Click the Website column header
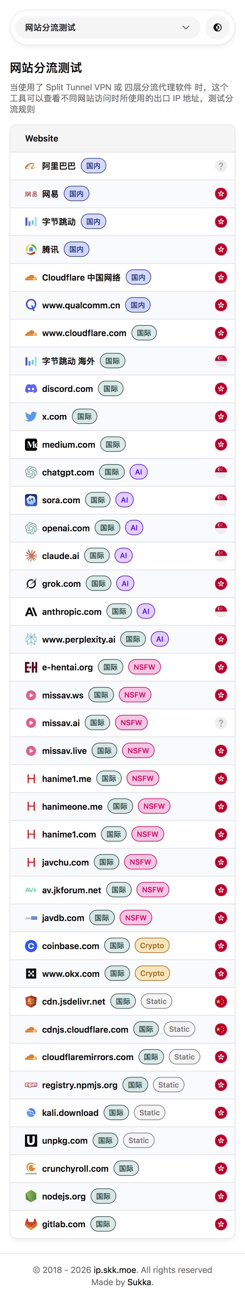 pos(42,138)
